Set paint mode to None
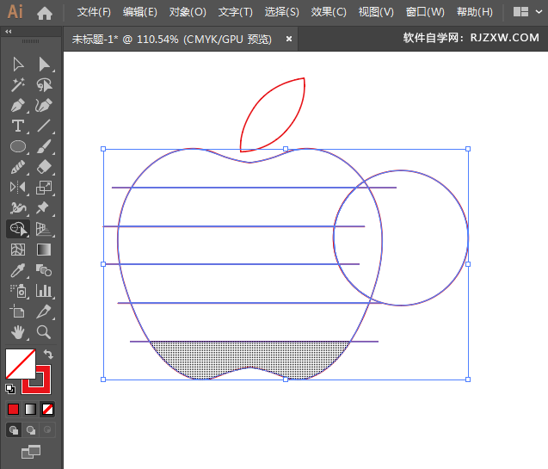 pyautogui.click(x=47, y=409)
